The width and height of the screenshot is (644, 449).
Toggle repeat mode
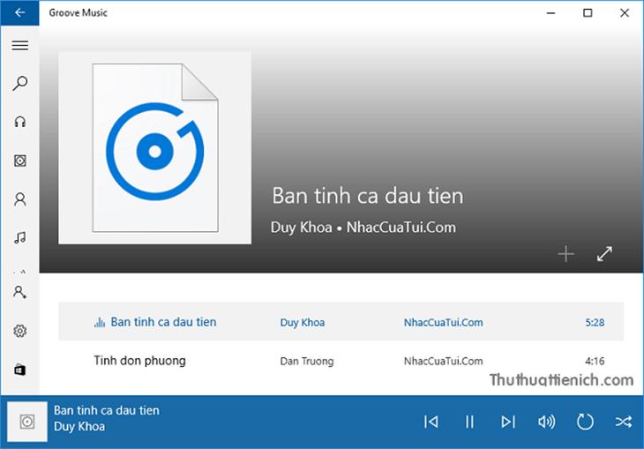click(585, 422)
